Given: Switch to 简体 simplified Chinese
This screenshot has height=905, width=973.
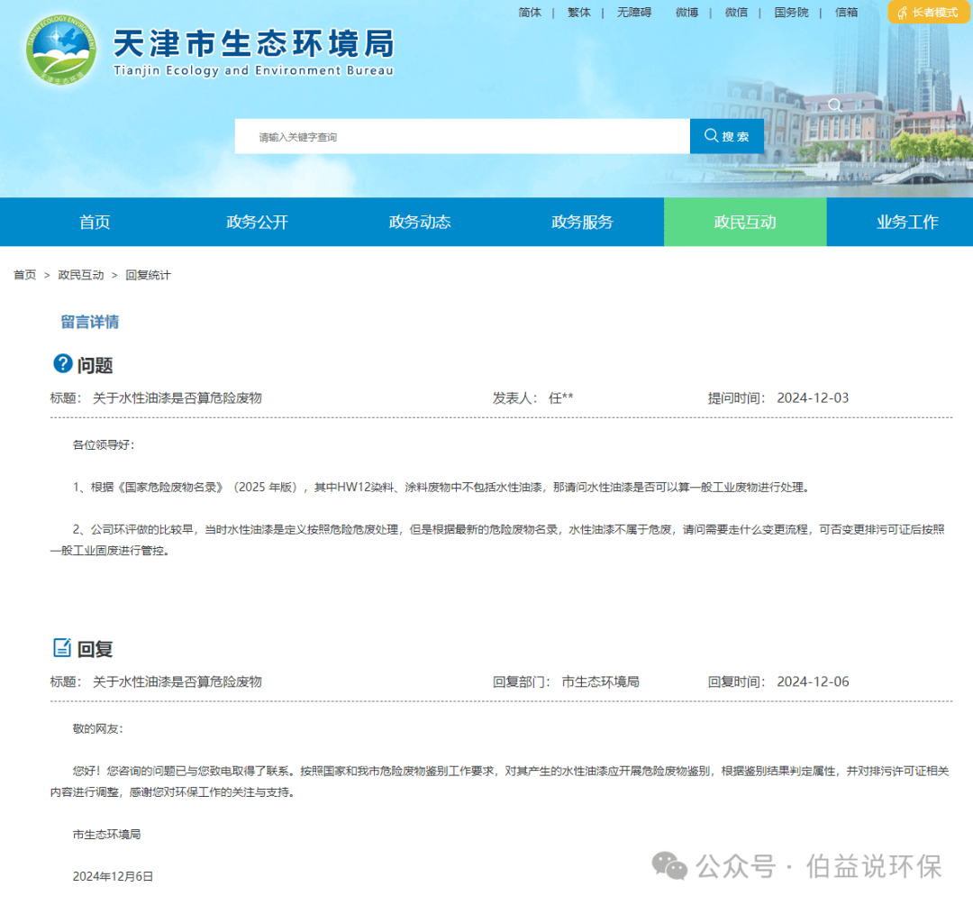Looking at the screenshot, I should point(530,13).
